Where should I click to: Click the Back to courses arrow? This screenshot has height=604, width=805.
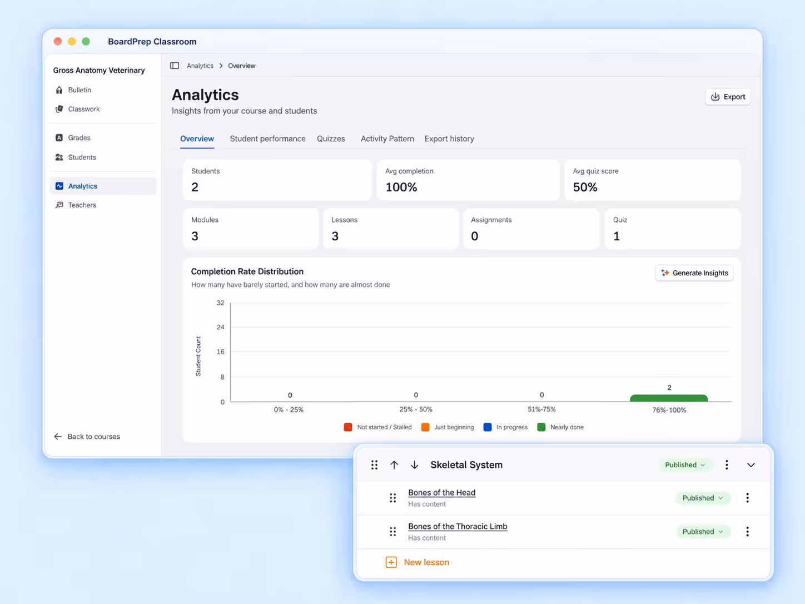click(x=58, y=437)
